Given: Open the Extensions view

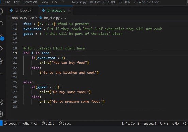Looking at the screenshot, I should click(1, 61).
